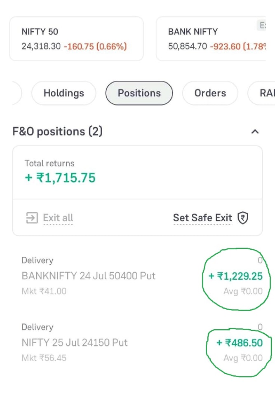Click the F&O positions (2) heading

point(58,132)
